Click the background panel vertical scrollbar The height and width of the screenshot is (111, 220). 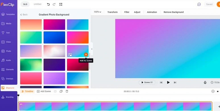[x=90, y=61]
